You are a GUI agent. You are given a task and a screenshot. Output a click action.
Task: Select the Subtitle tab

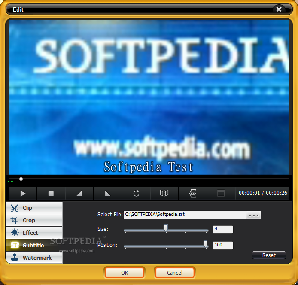[x=34, y=245]
